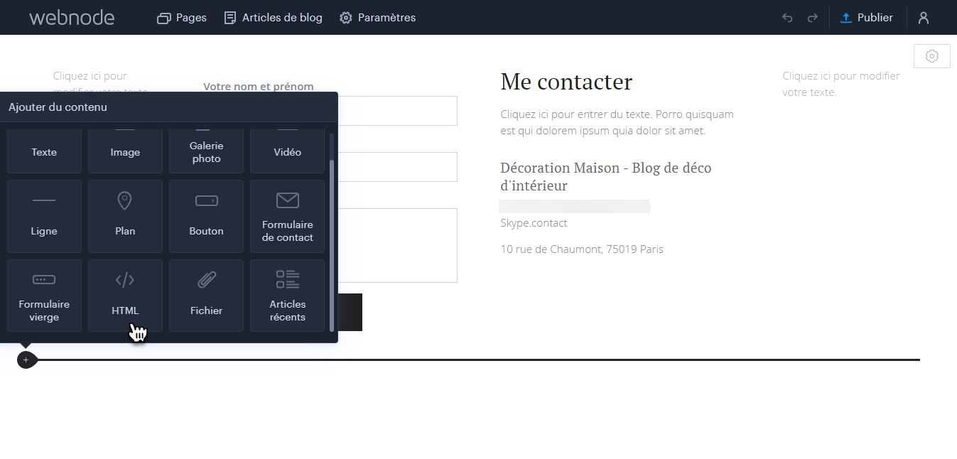
Task: Insert a Ligne divider
Action: pyautogui.click(x=44, y=216)
